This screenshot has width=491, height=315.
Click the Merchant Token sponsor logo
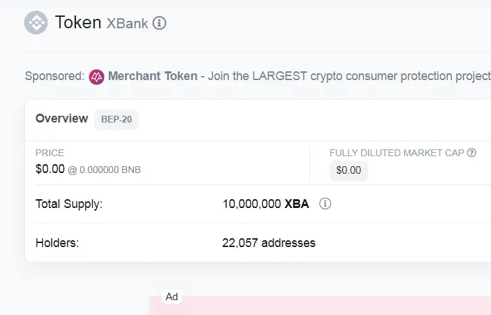[96, 77]
